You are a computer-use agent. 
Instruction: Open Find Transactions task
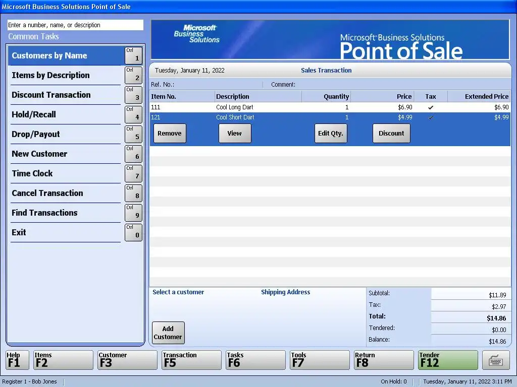click(x=66, y=213)
